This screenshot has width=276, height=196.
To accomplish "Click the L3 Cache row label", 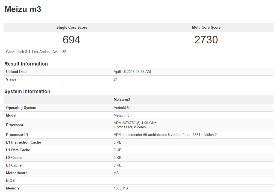I will pos(14,165).
